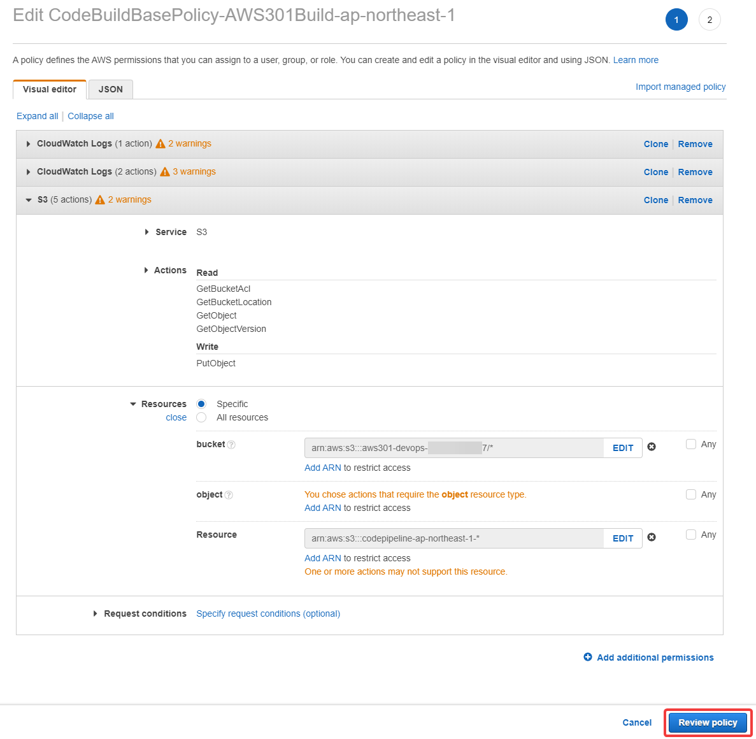The width and height of the screenshot is (756, 739).
Task: Click the warning icon on the S3 row
Action: click(100, 199)
